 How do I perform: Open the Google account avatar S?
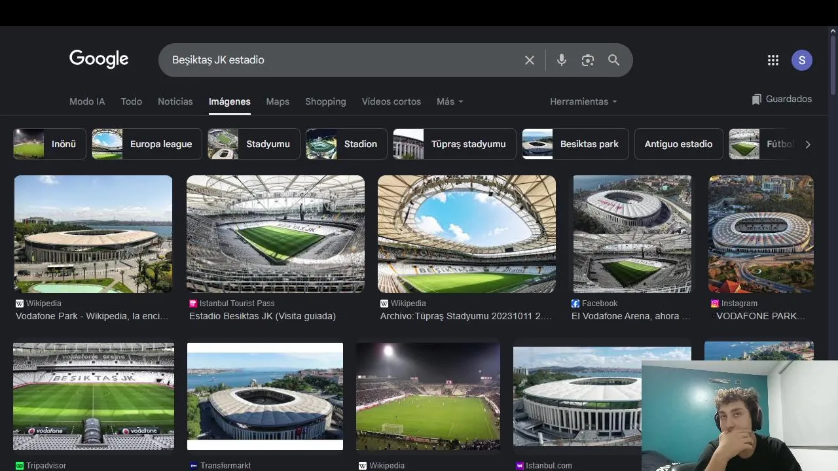click(x=802, y=60)
